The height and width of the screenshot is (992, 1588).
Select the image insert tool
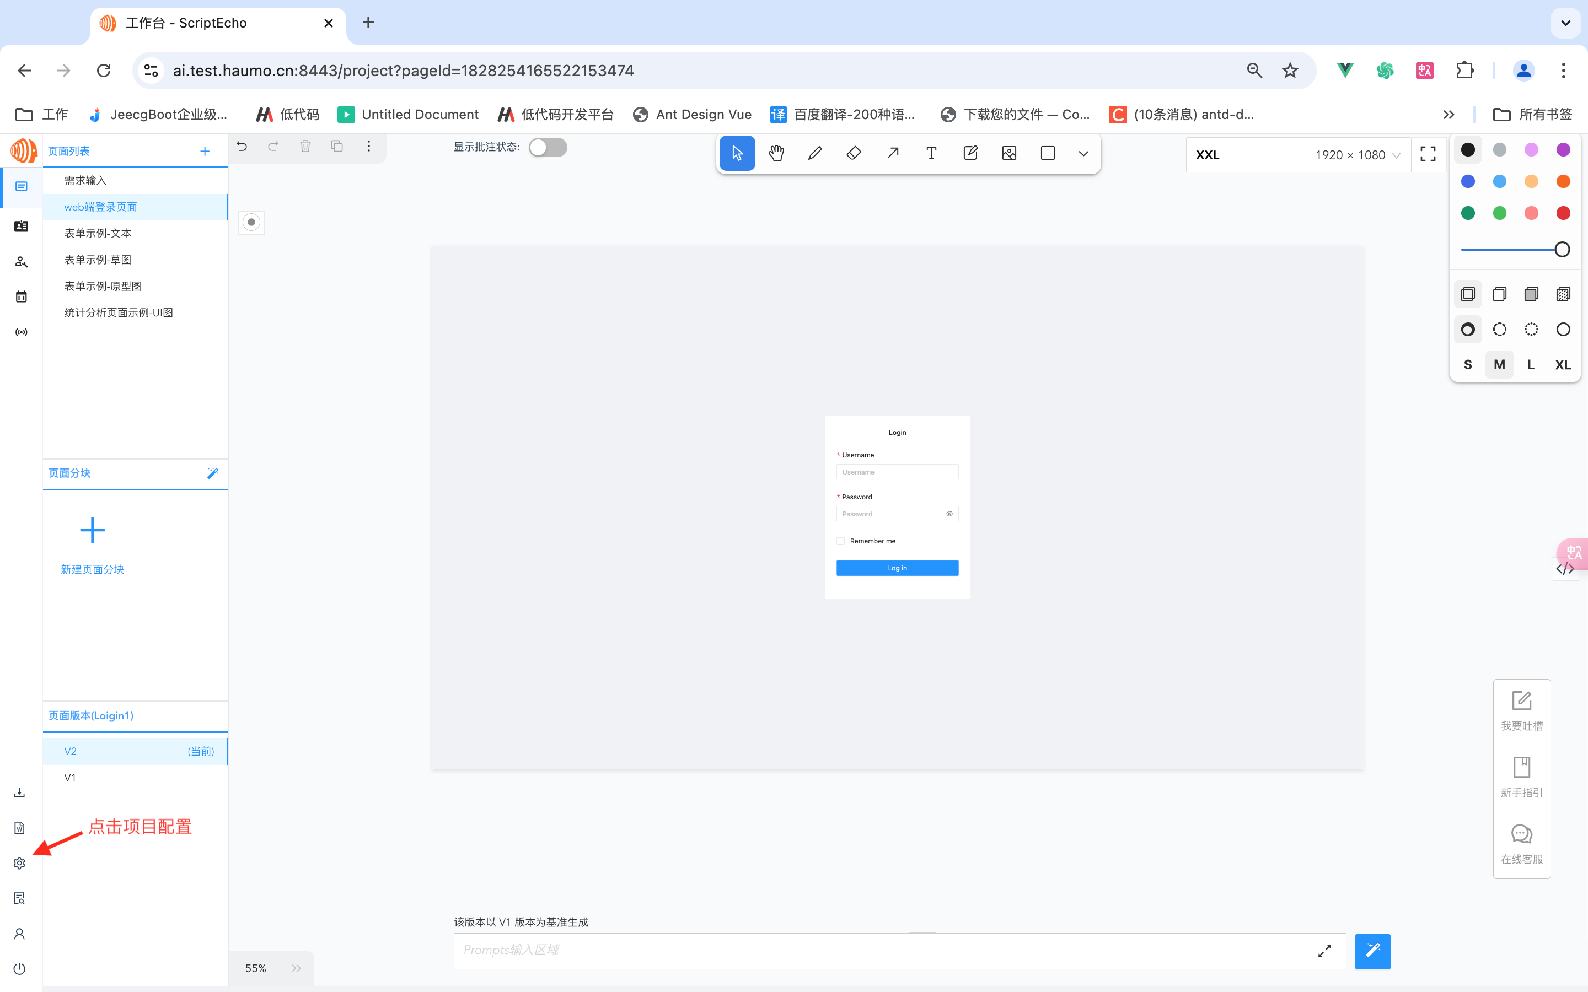1009,154
